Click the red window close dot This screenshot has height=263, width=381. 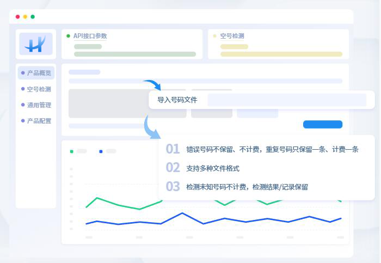click(x=17, y=17)
